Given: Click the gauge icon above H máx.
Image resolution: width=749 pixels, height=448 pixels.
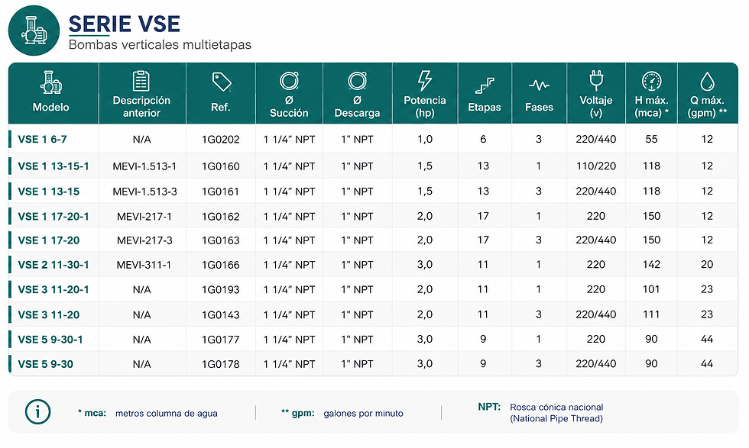Looking at the screenshot, I should point(651,81).
